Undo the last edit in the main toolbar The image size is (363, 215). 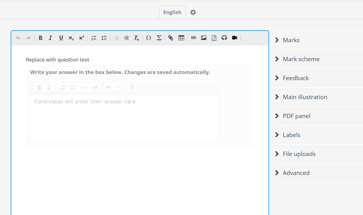18,38
